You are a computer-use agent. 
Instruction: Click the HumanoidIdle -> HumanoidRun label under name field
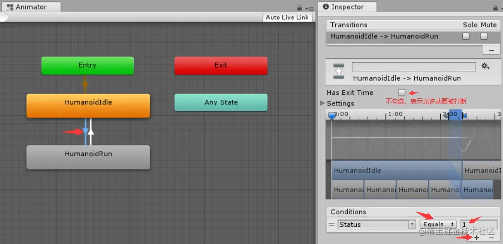(x=407, y=78)
